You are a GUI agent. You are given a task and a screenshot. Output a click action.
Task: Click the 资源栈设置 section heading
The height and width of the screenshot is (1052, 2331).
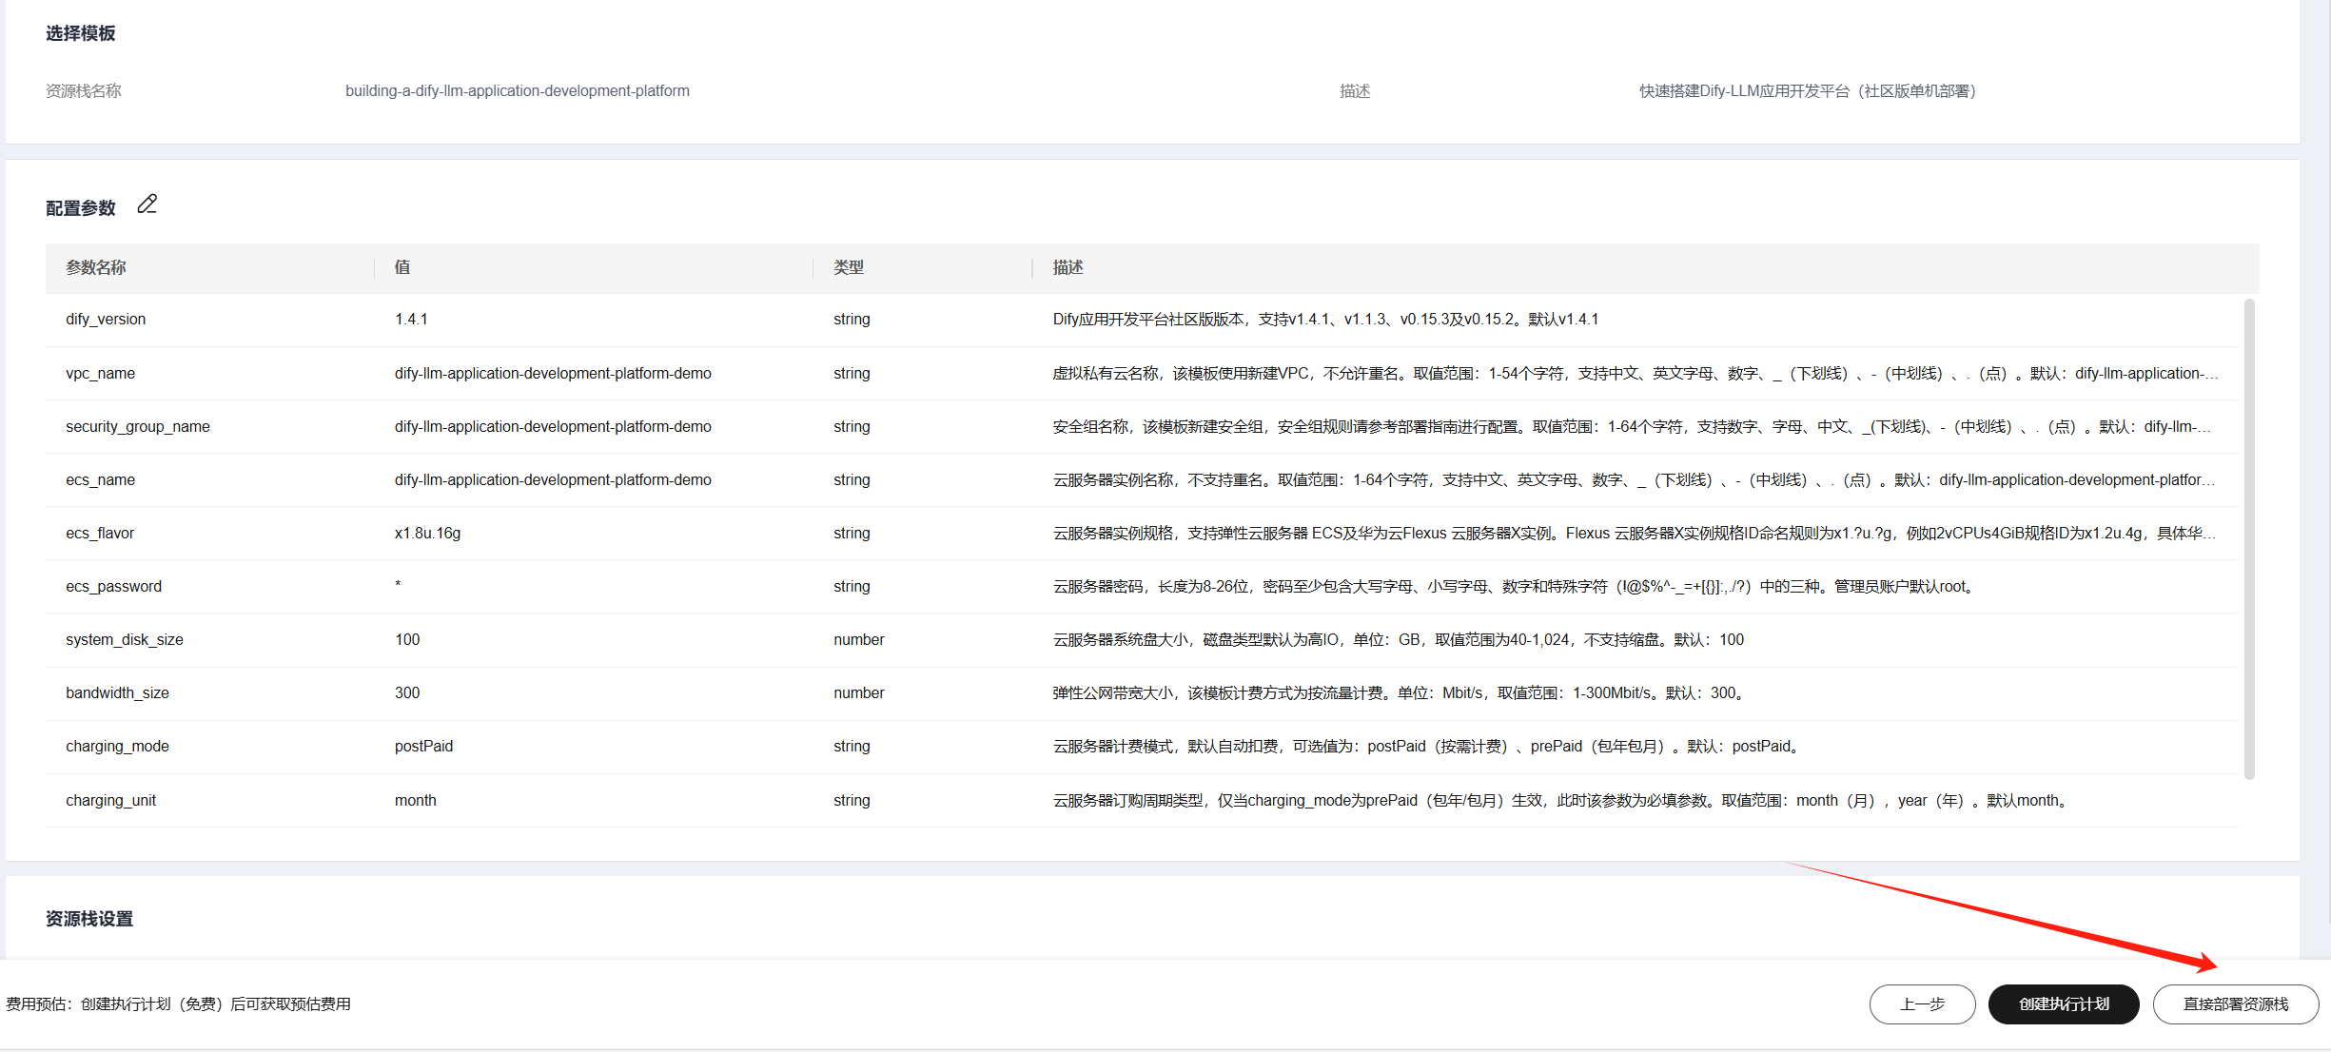[x=89, y=919]
